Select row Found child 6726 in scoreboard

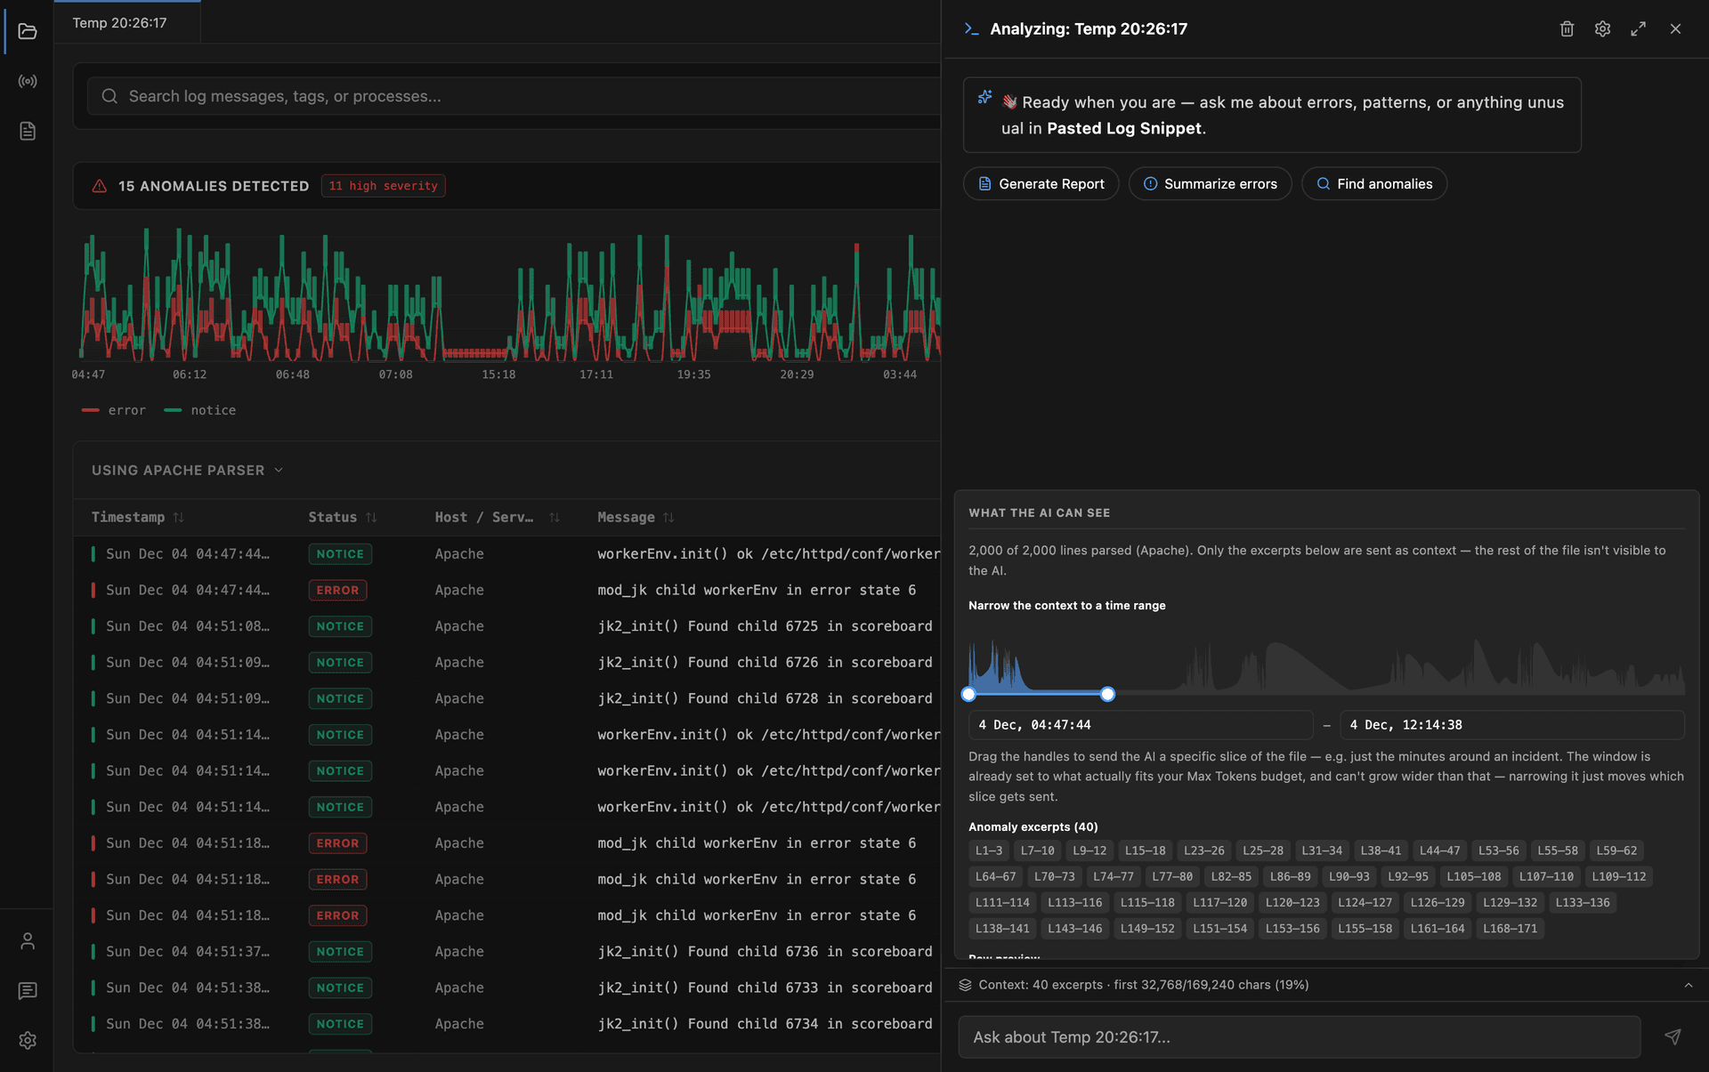pyautogui.click(x=507, y=663)
